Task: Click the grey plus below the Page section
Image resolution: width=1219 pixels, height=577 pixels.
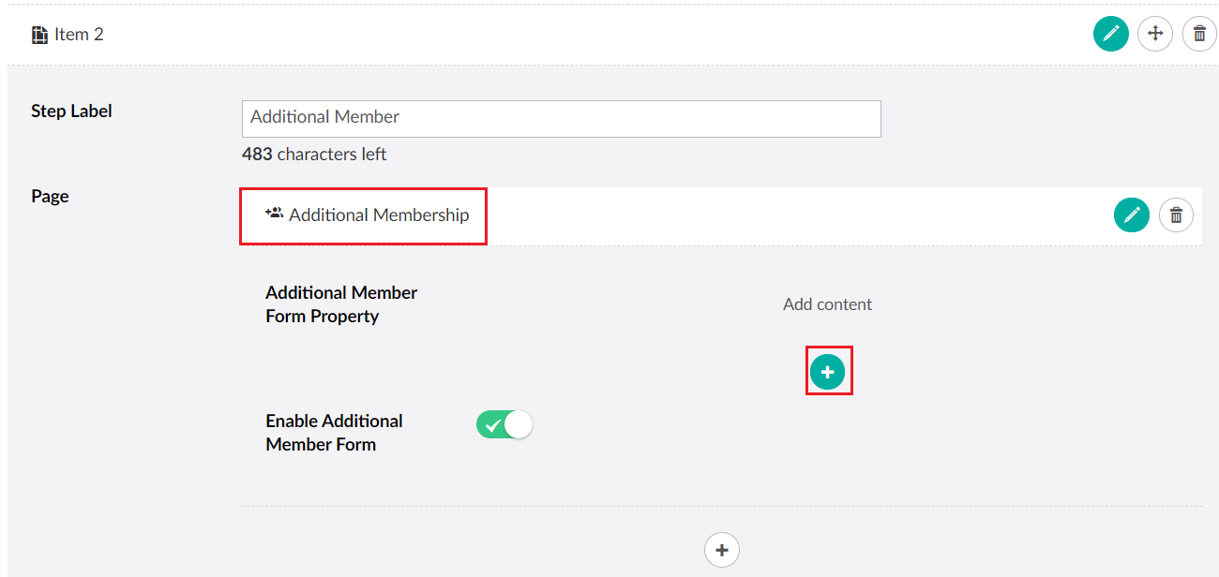Action: coord(721,550)
